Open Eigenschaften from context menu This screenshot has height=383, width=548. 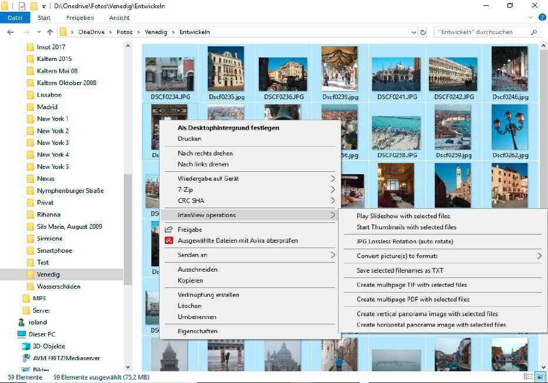[x=198, y=331]
